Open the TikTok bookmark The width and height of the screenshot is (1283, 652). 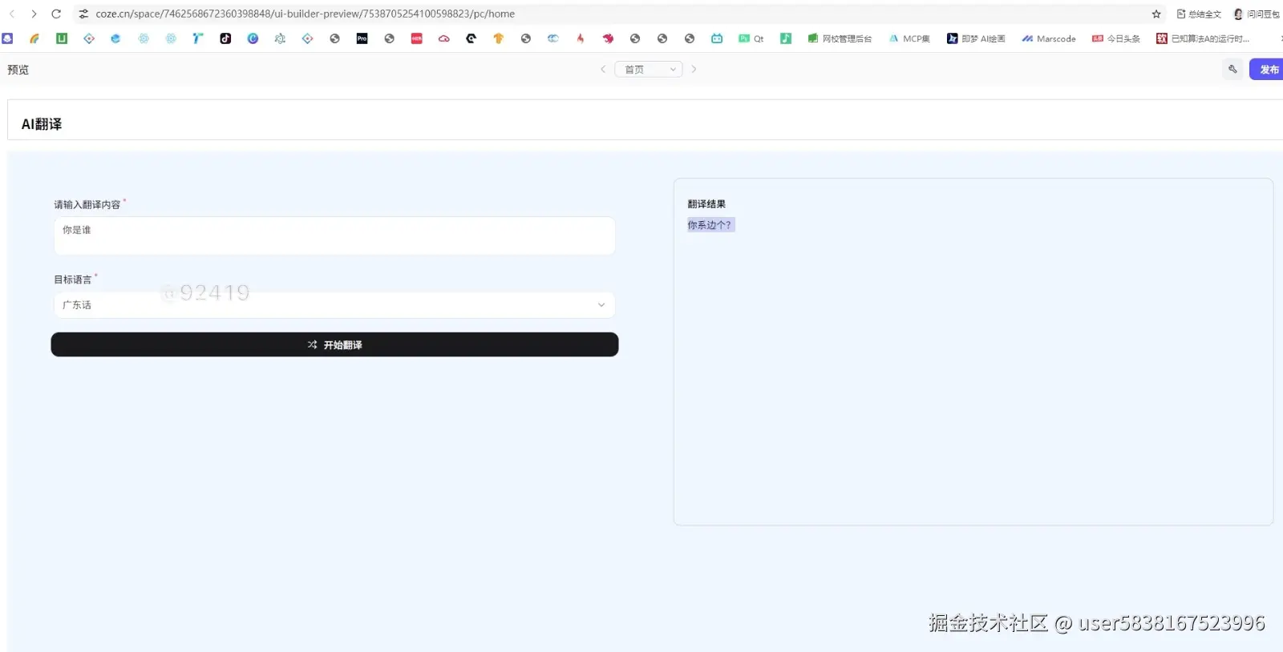coord(225,38)
